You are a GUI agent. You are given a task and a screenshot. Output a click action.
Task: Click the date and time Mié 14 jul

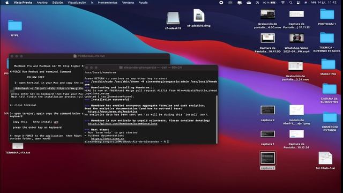tap(324, 3)
